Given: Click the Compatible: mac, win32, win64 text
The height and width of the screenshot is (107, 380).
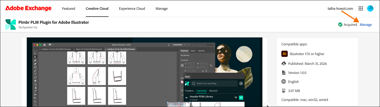Looking at the screenshot, I should [x=305, y=100].
